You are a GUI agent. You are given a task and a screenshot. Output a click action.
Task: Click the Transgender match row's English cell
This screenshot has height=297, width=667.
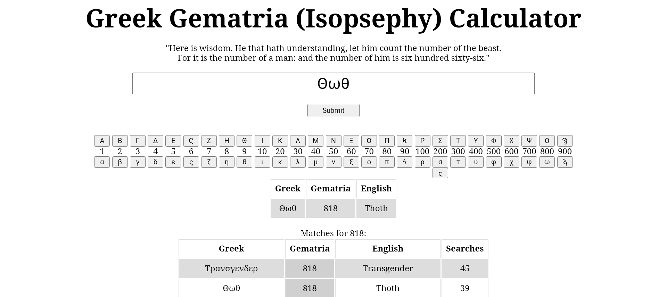[x=388, y=269]
